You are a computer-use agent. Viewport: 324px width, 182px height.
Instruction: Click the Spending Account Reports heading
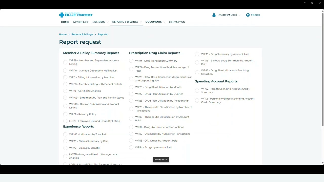[x=216, y=81]
